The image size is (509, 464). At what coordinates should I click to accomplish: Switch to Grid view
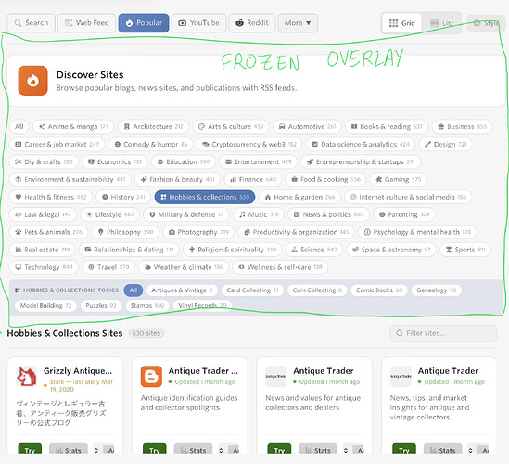401,23
